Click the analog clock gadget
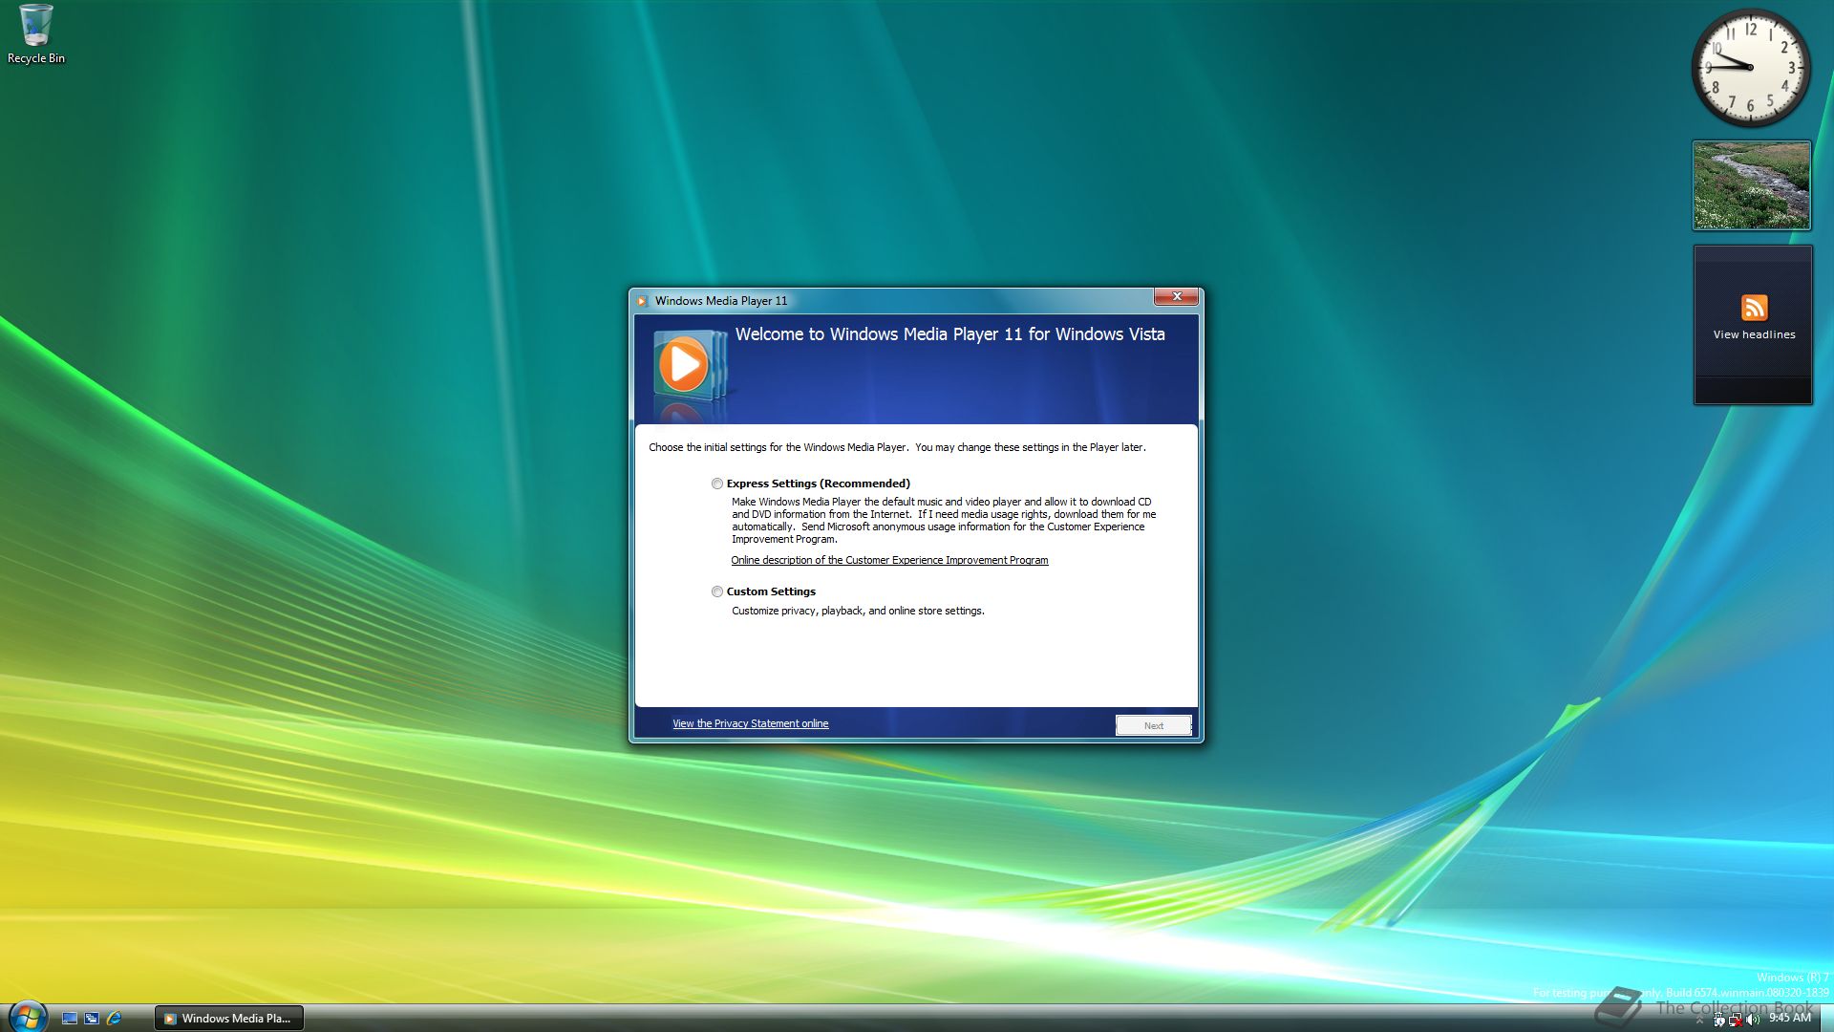 click(1750, 68)
